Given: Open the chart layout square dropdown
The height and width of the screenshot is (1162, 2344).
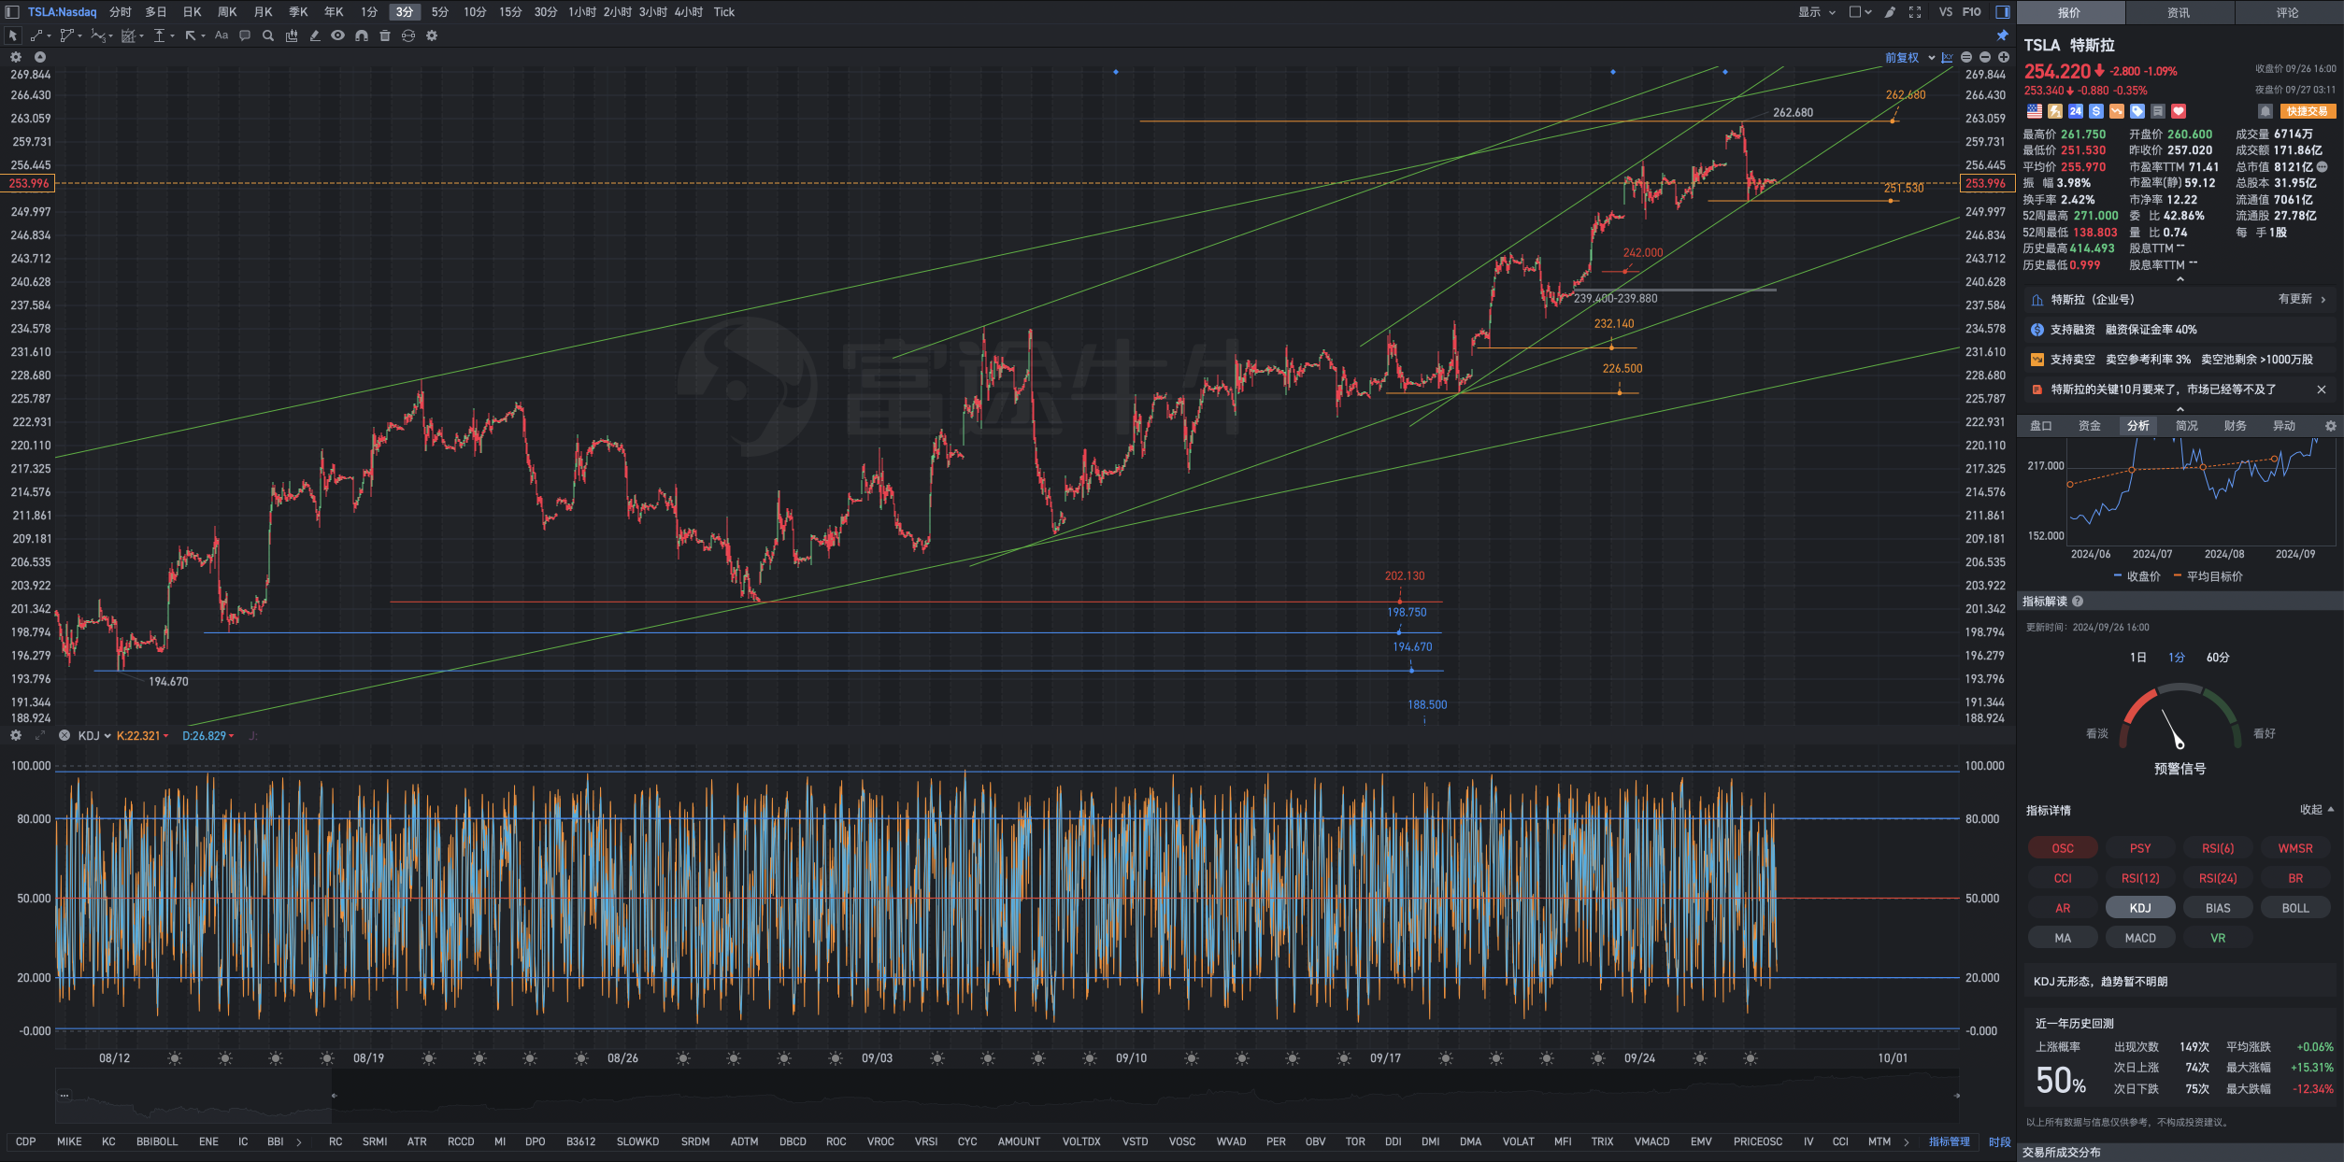Looking at the screenshot, I should [x=1860, y=12].
